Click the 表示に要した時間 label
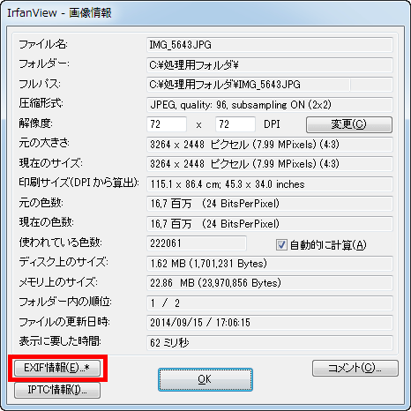Viewport: 411px width, 411px height. [x=60, y=341]
